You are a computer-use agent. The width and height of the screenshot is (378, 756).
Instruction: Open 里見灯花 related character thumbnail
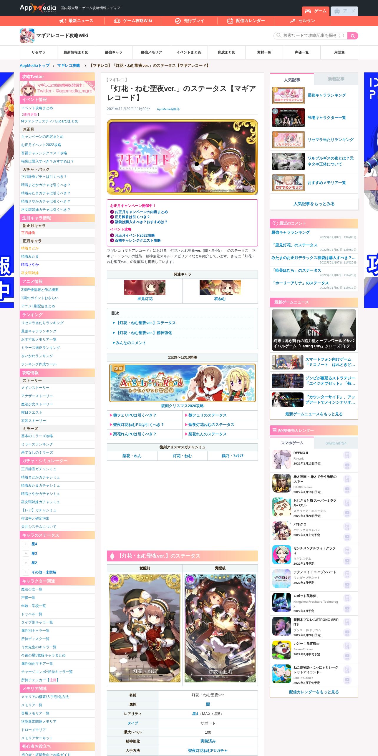pyautogui.click(x=145, y=288)
